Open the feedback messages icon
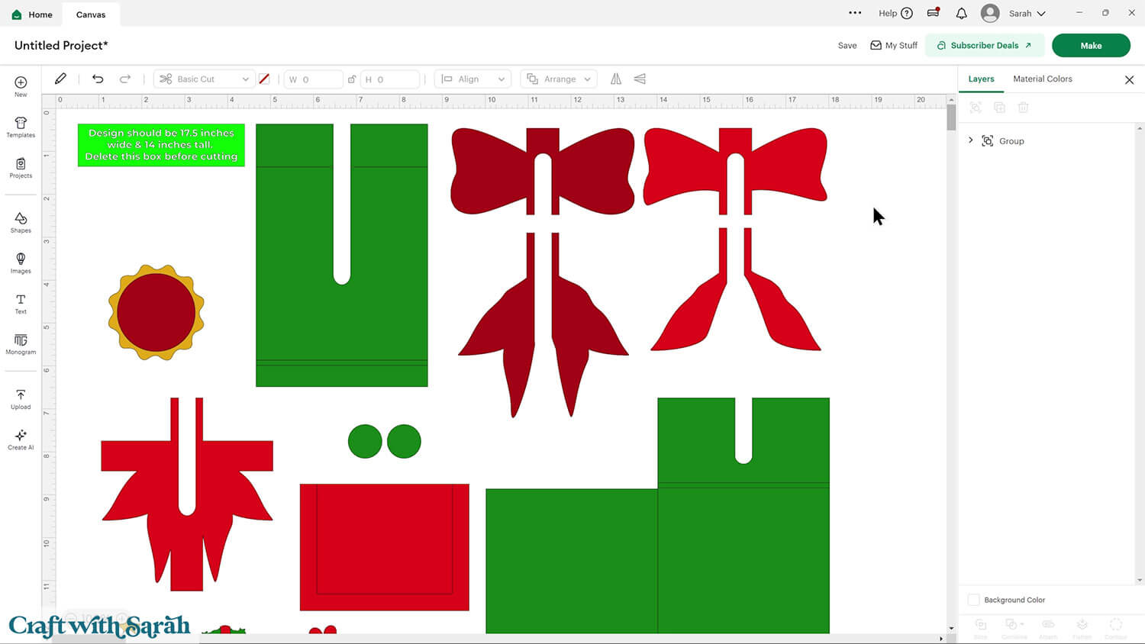 (x=933, y=13)
